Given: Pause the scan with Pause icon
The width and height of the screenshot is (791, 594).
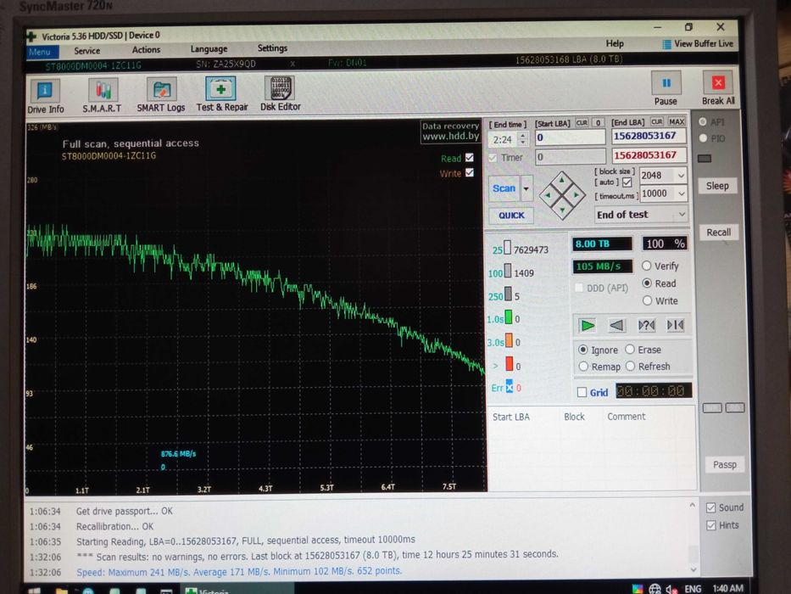Looking at the screenshot, I should tap(666, 83).
